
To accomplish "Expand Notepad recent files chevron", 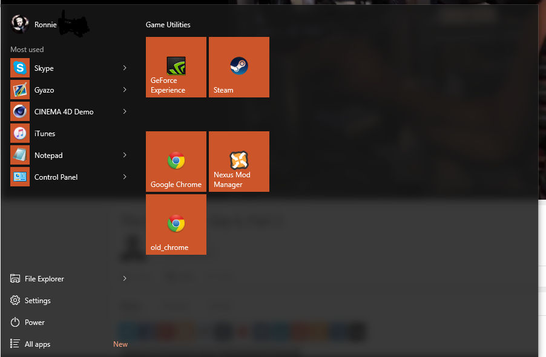I will click(125, 155).
